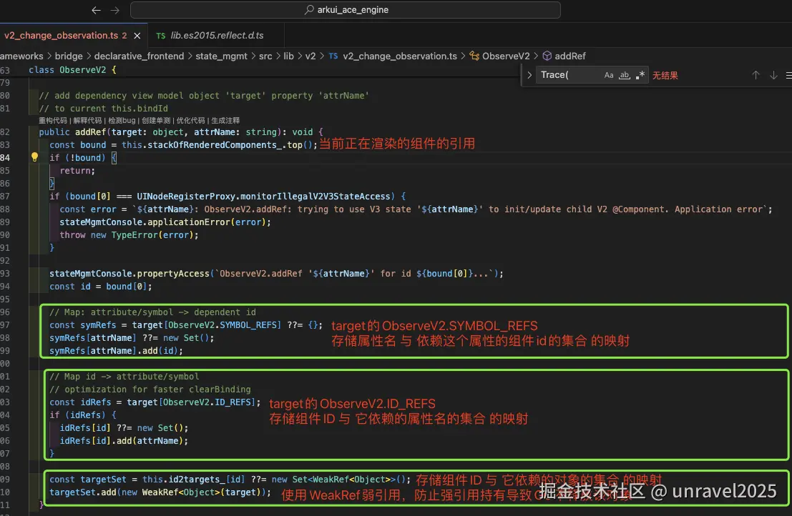Click line number 82 in the gutter

pos(5,132)
